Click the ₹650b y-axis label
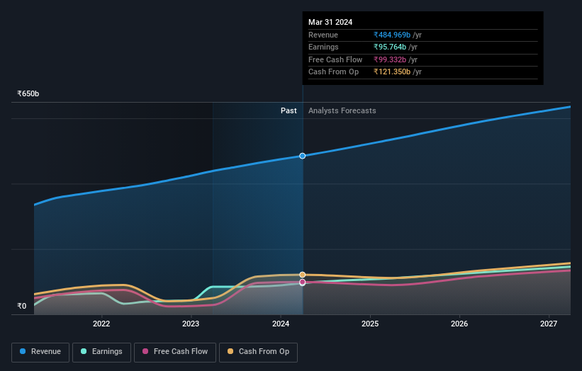 (28, 93)
